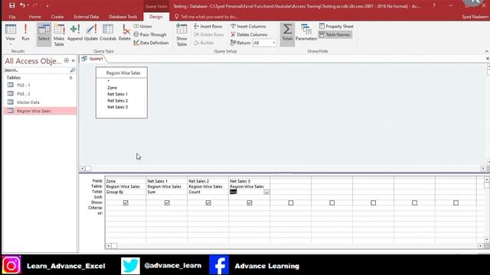Check the Show box in sixth grid column

(332, 202)
